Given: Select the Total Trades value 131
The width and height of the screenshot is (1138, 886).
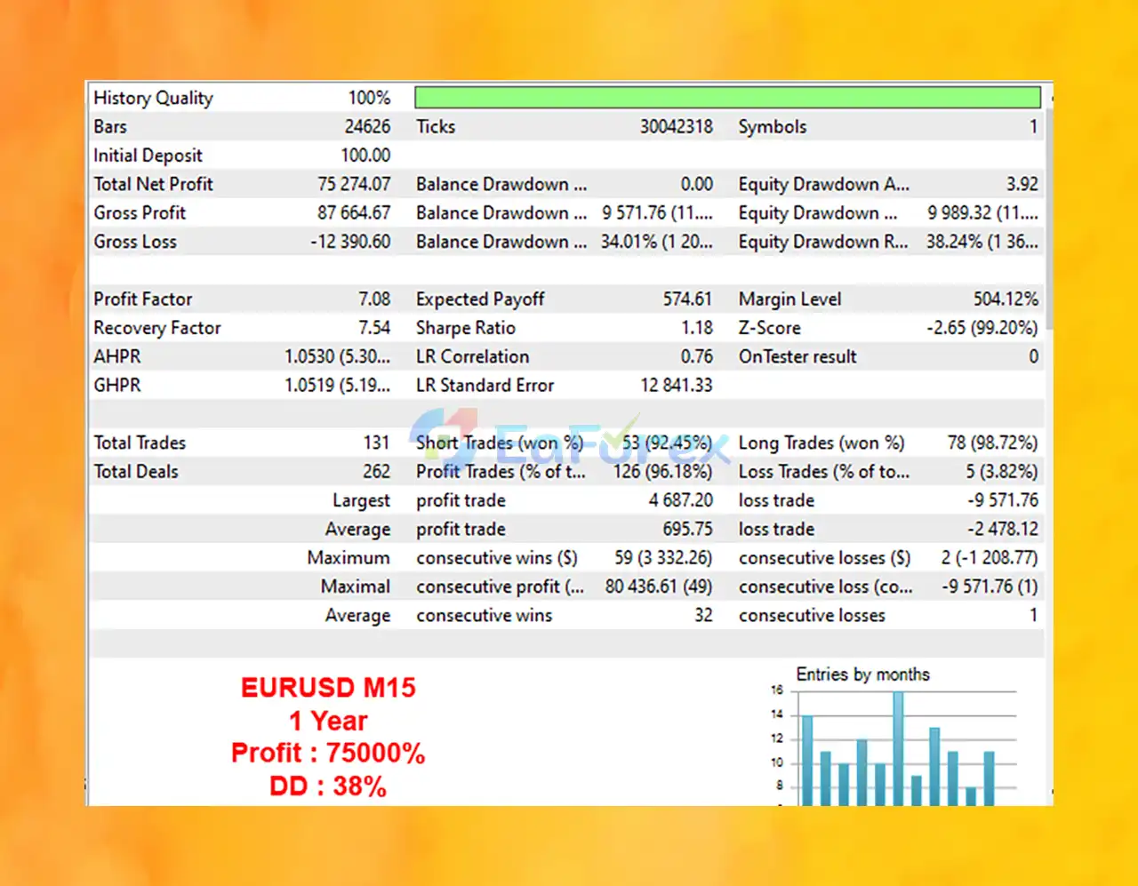Looking at the screenshot, I should click(x=376, y=443).
